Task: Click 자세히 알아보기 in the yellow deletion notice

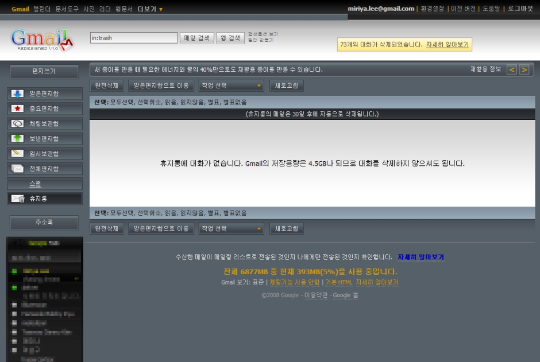Action: coord(448,44)
